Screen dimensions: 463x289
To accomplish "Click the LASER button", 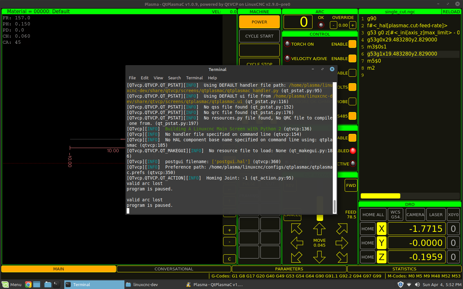I will point(436,215).
